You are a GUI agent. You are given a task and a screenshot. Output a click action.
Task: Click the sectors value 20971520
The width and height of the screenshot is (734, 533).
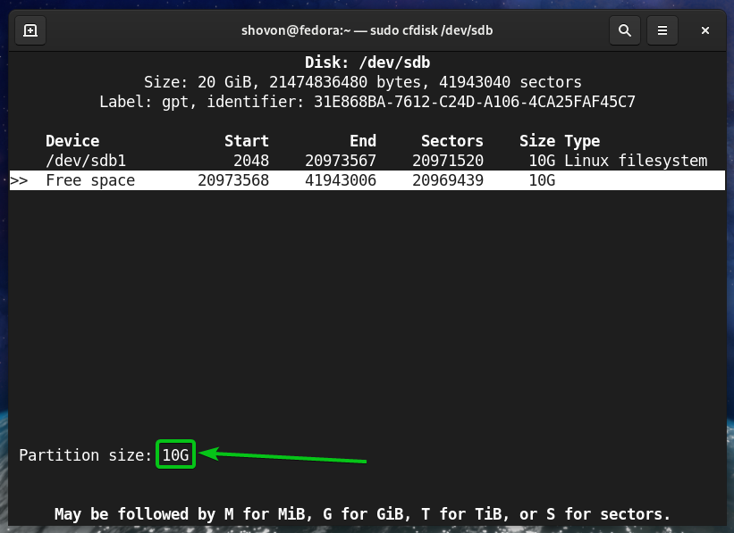point(448,161)
